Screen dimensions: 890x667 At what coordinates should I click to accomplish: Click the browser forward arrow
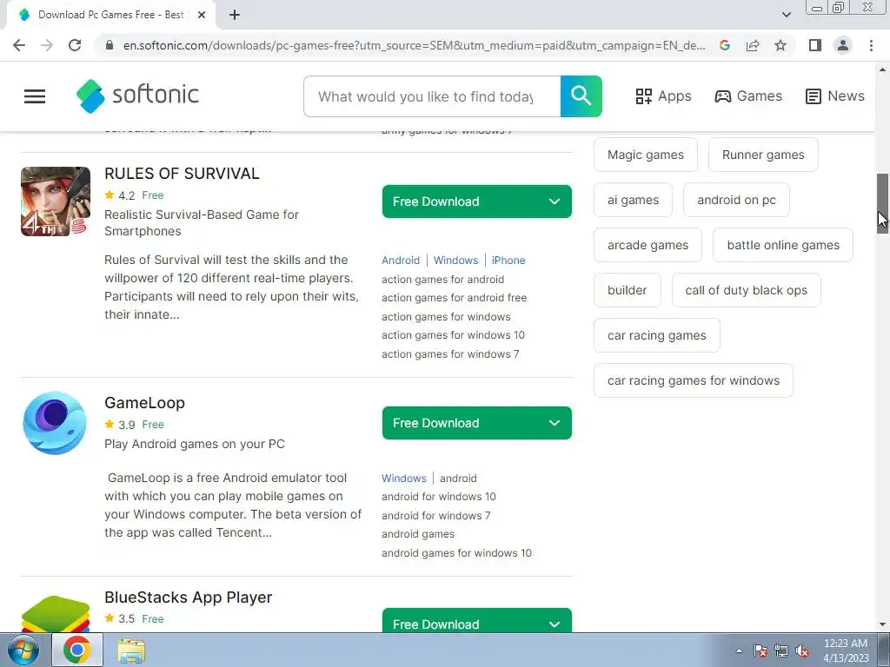(47, 45)
